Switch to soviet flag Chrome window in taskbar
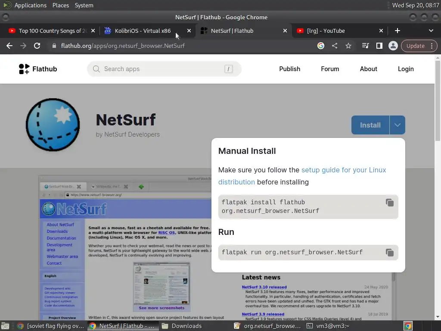441x331 pixels. pyautogui.click(x=51, y=326)
